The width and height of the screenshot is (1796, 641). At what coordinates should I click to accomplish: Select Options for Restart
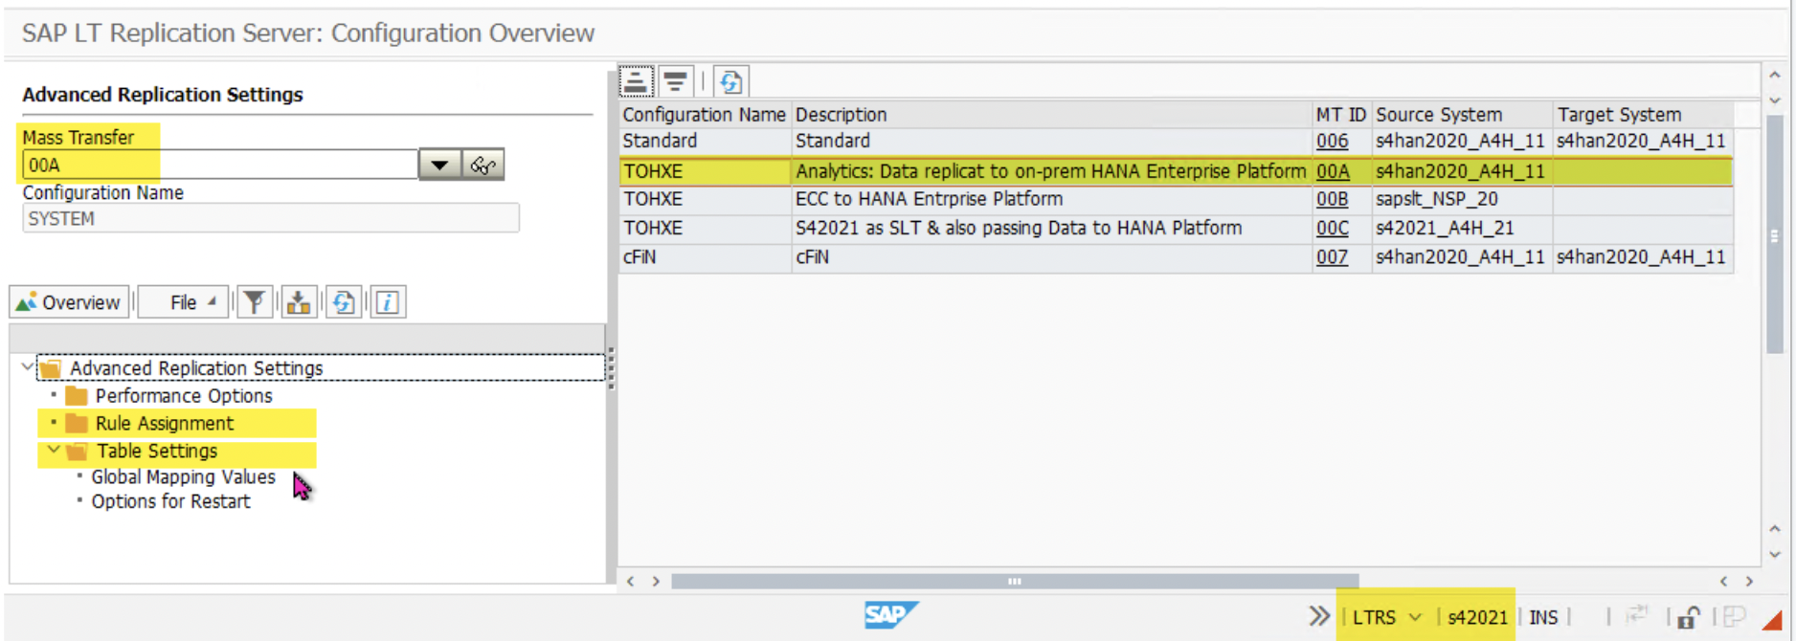[x=170, y=501]
